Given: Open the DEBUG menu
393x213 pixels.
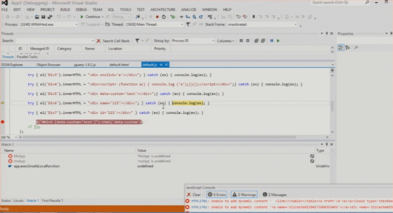Looking at the screenshot, I should coord(81,10).
